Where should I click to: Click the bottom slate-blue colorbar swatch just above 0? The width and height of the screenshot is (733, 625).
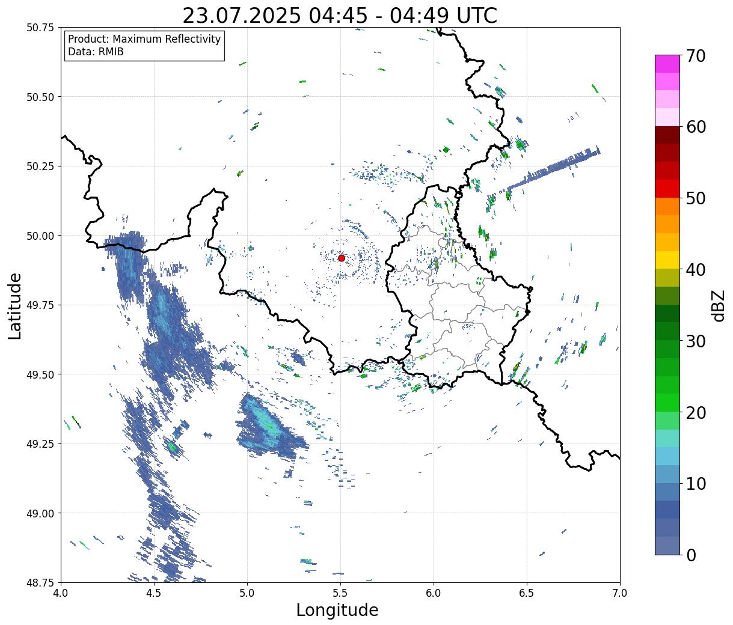pyautogui.click(x=667, y=546)
